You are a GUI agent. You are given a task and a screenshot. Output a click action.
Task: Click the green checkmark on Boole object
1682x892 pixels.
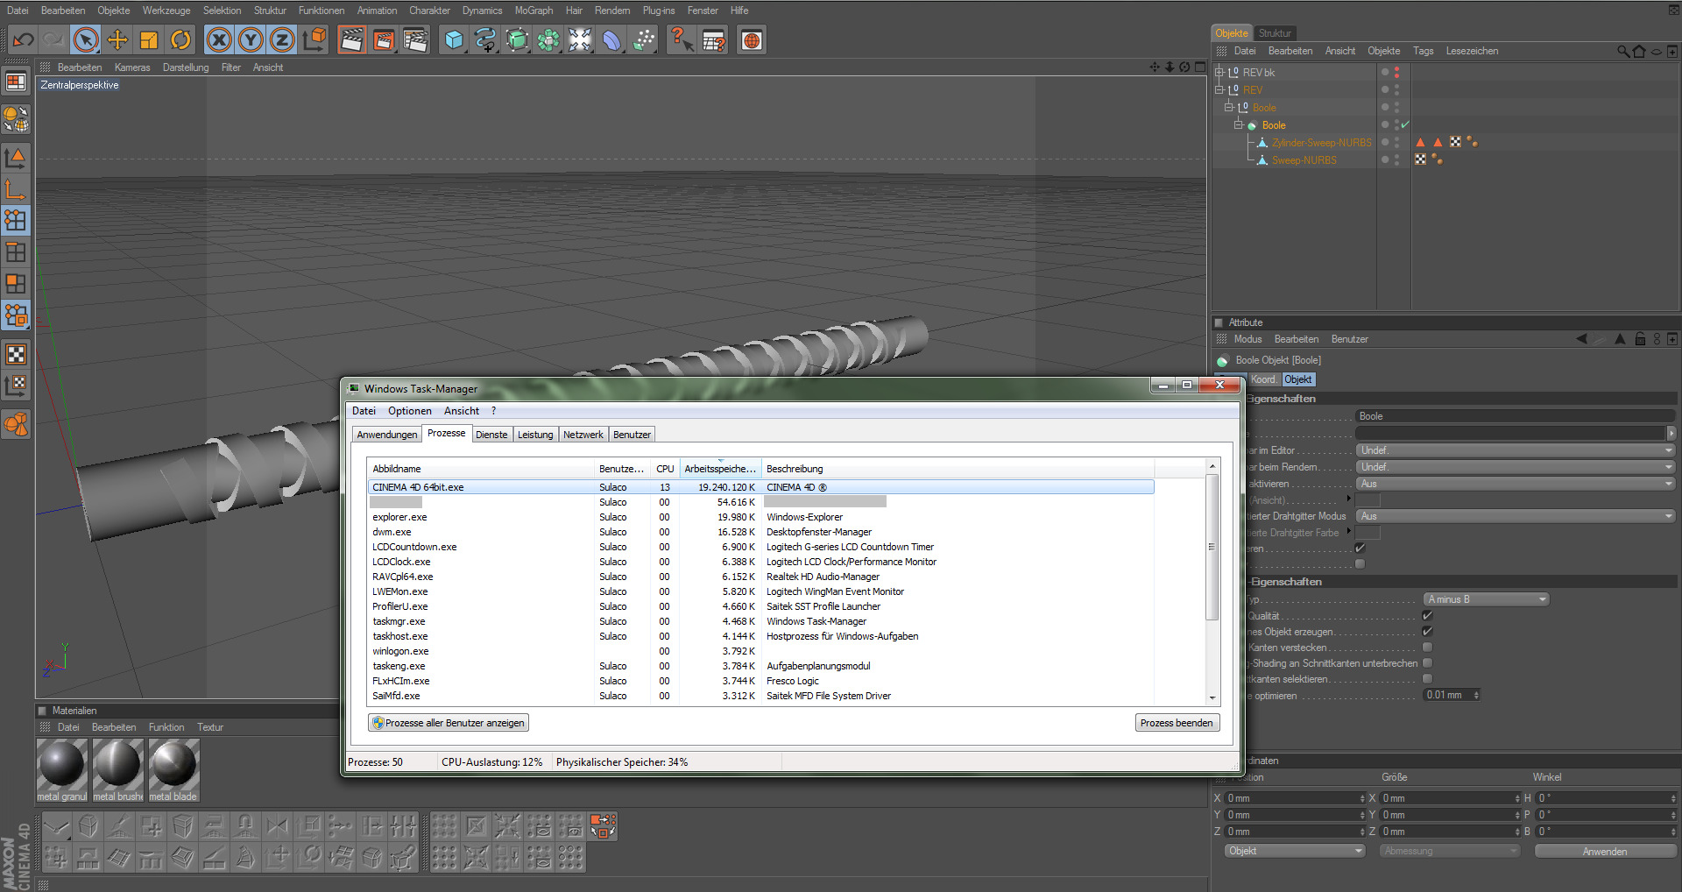click(1405, 125)
